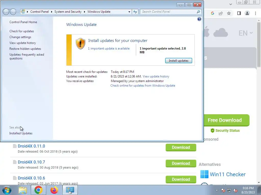The width and height of the screenshot is (261, 195).
Task: Click View update history link beside install date
Action: 156,76
